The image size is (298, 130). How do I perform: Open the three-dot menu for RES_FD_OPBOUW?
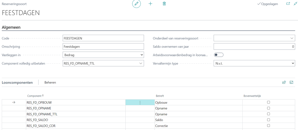click(x=140, y=102)
